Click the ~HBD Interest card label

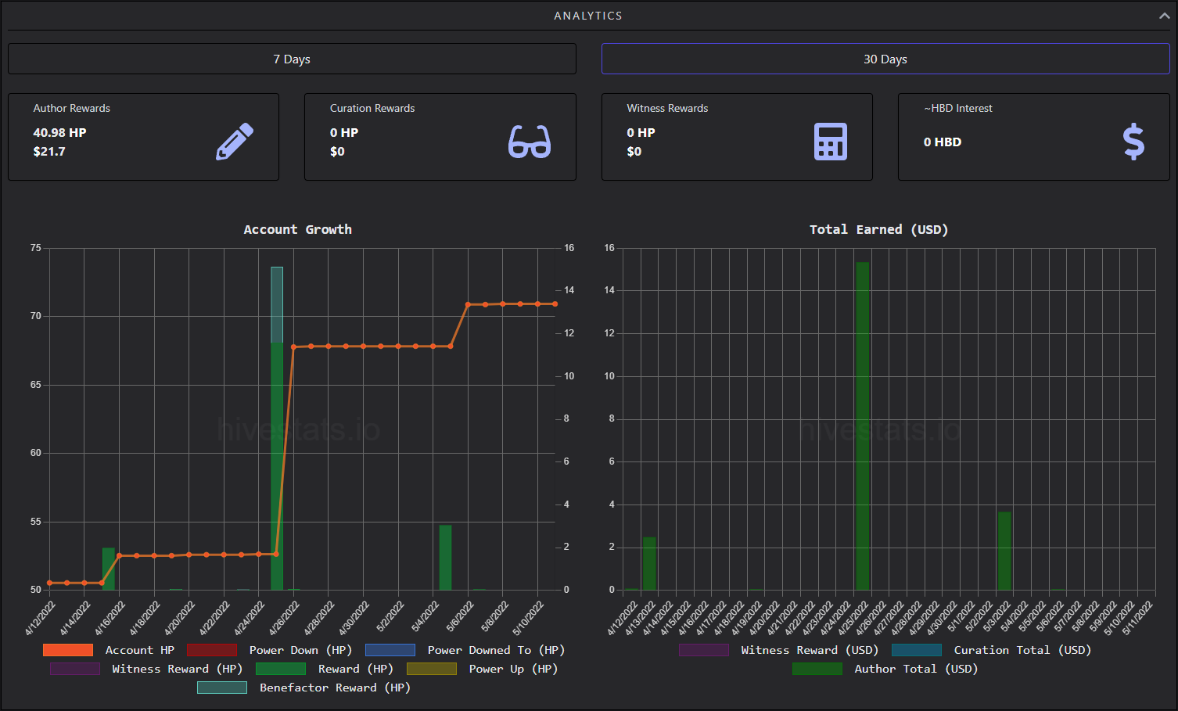point(958,108)
